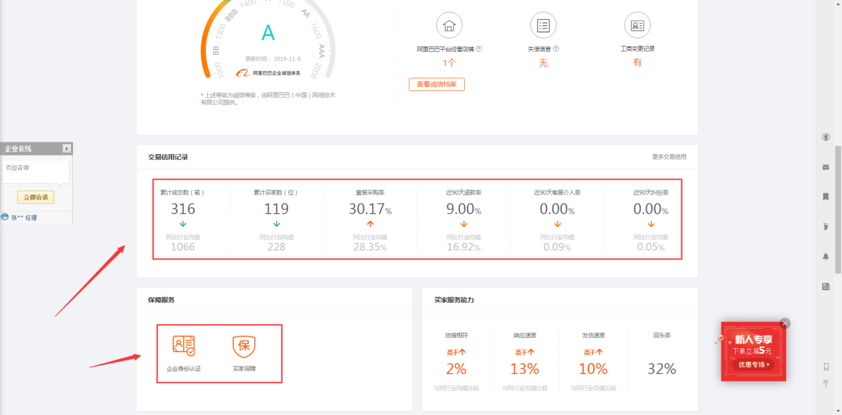Click 查看诚信档案 button

pos(436,84)
